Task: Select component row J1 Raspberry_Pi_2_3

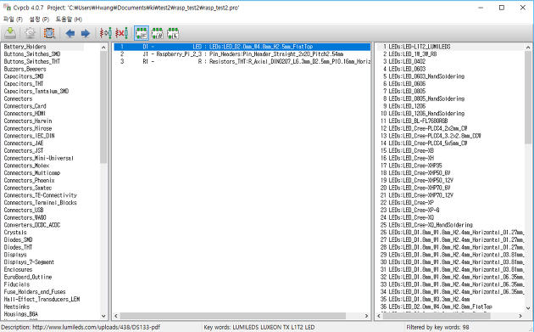Action: pos(242,53)
